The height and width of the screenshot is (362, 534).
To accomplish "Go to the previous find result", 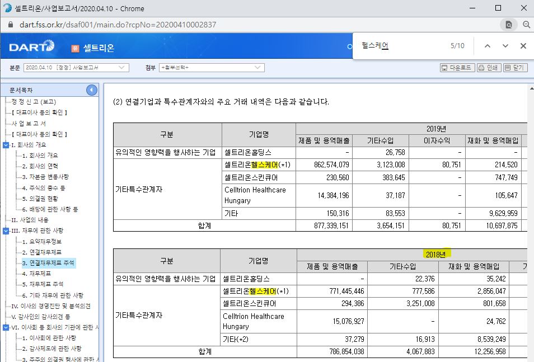I will coord(488,46).
